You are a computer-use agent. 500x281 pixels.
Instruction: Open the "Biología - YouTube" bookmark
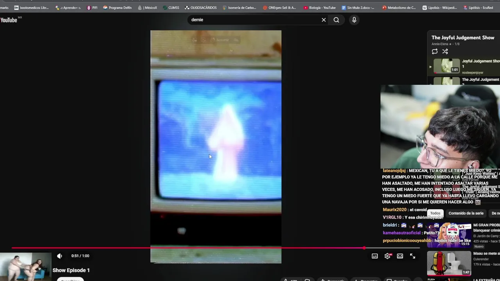[x=319, y=7]
